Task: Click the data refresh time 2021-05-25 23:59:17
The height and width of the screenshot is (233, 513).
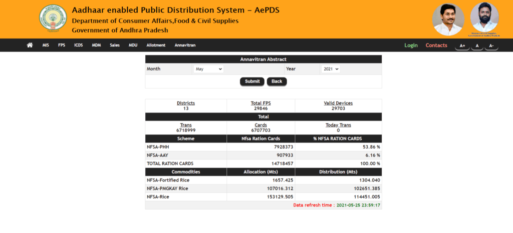Action: (358, 205)
